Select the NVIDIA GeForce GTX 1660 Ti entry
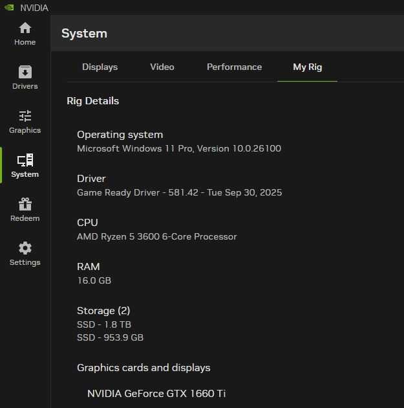This screenshot has width=404, height=408. tap(156, 393)
